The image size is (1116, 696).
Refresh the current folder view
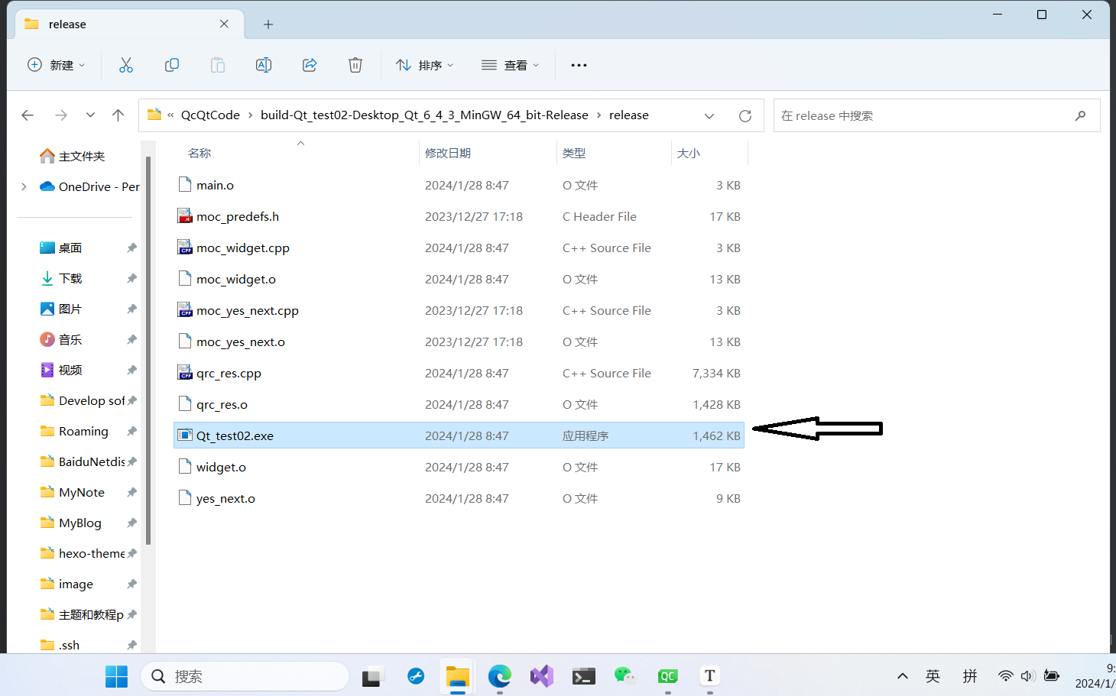(x=745, y=115)
